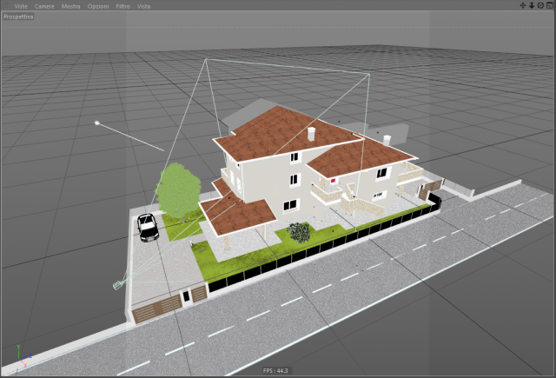Click the FPS : 44.3 readout
The height and width of the screenshot is (378, 556).
[275, 370]
